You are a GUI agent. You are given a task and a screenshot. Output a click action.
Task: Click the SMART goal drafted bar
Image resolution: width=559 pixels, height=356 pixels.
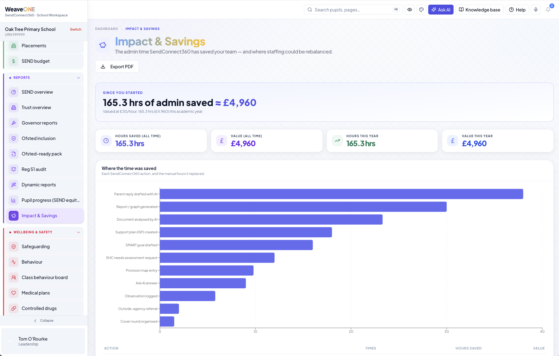(x=236, y=245)
